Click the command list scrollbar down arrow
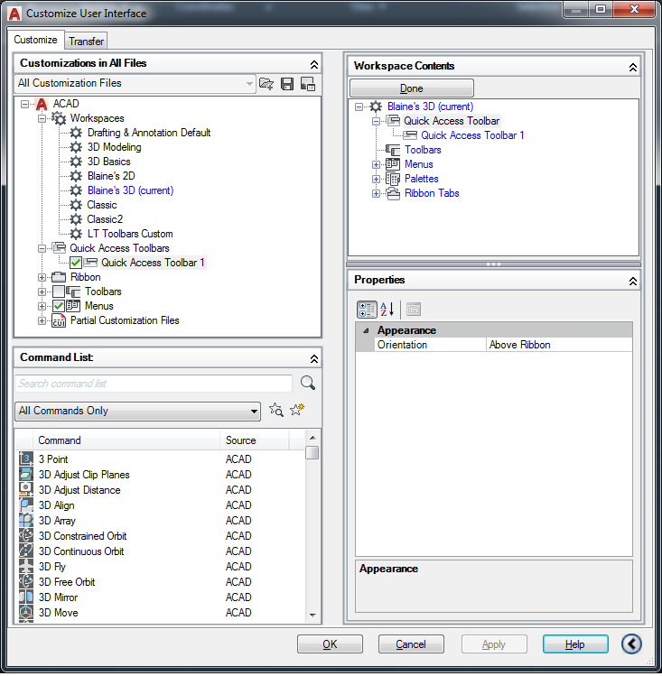The image size is (662, 676). pos(312,616)
